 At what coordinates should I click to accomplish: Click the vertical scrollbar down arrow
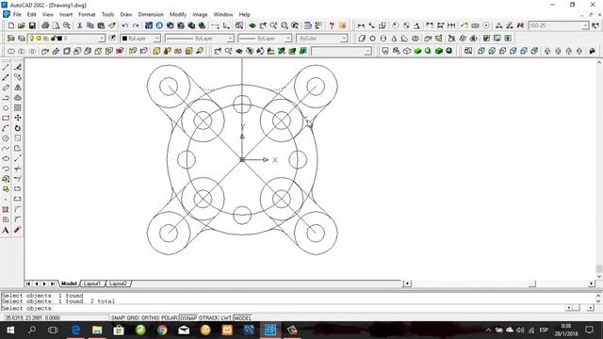tap(599, 276)
